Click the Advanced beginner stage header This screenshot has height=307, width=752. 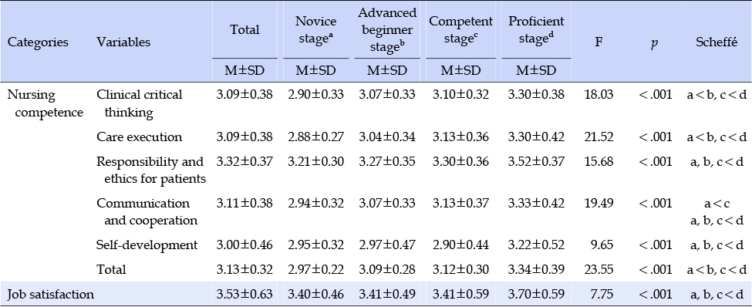point(387,30)
